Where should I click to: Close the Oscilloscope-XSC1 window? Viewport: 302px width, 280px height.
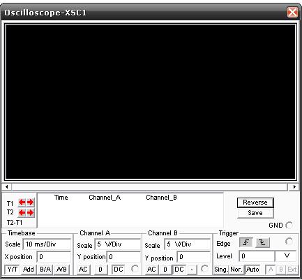292,12
